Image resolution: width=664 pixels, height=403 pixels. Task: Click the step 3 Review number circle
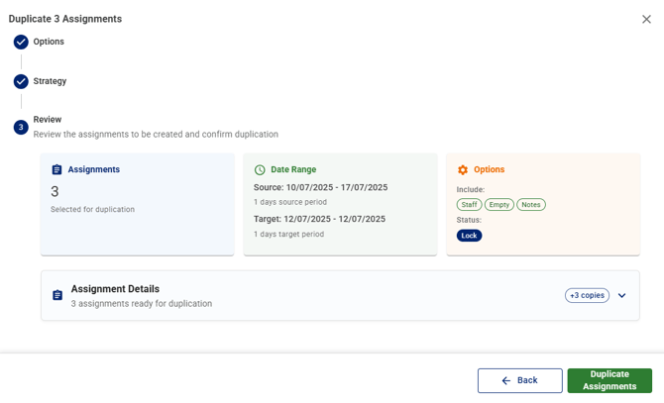21,127
